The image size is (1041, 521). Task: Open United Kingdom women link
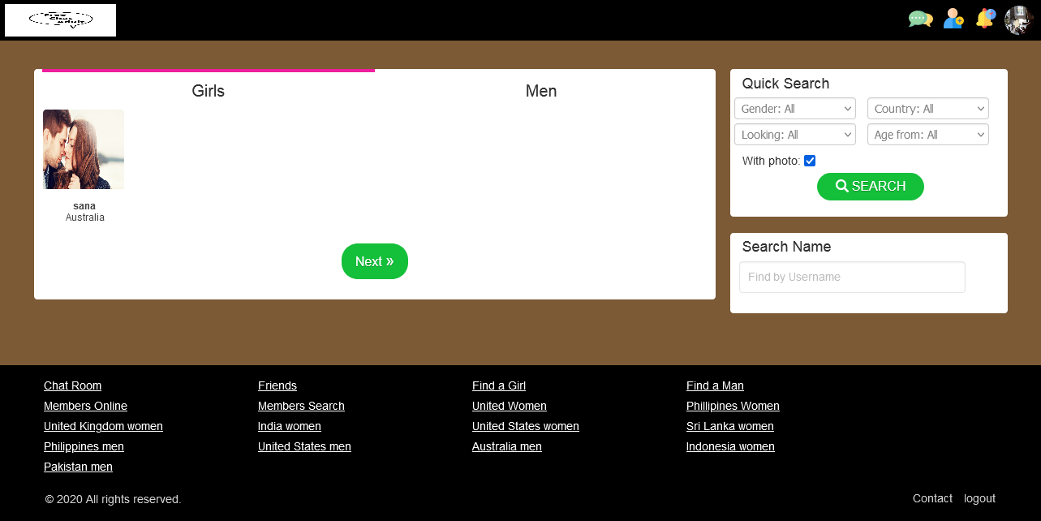tap(103, 426)
